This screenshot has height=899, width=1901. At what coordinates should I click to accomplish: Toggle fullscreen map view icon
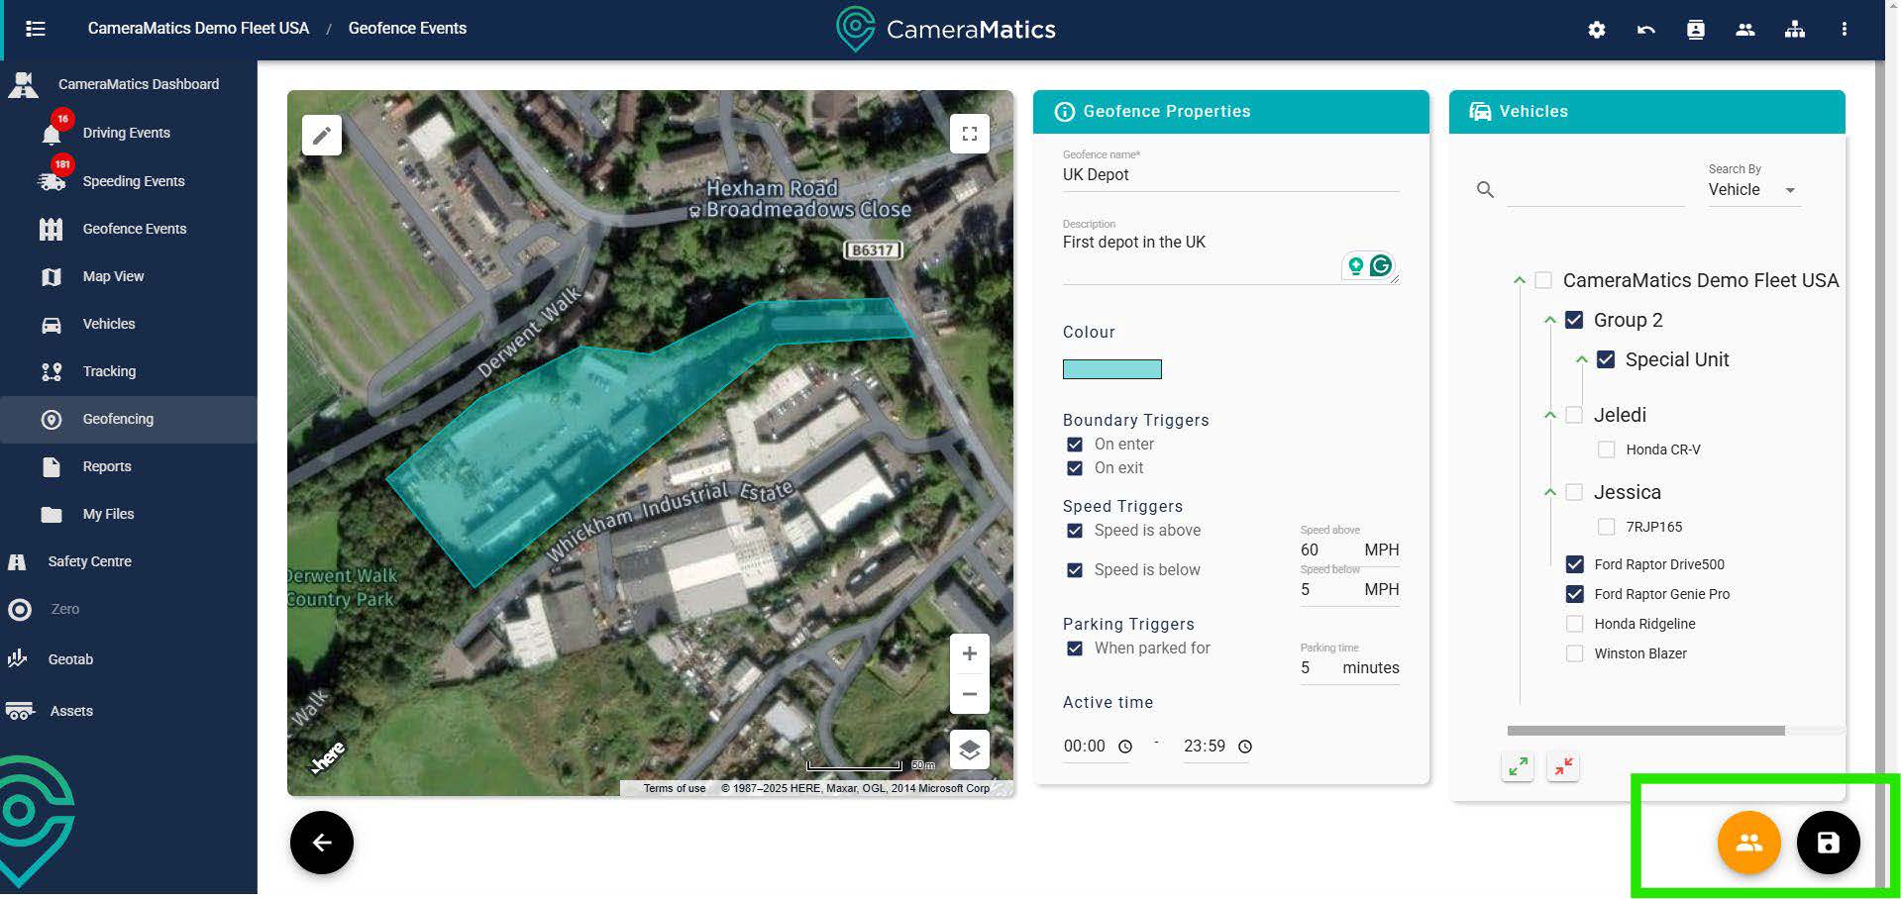[969, 134]
